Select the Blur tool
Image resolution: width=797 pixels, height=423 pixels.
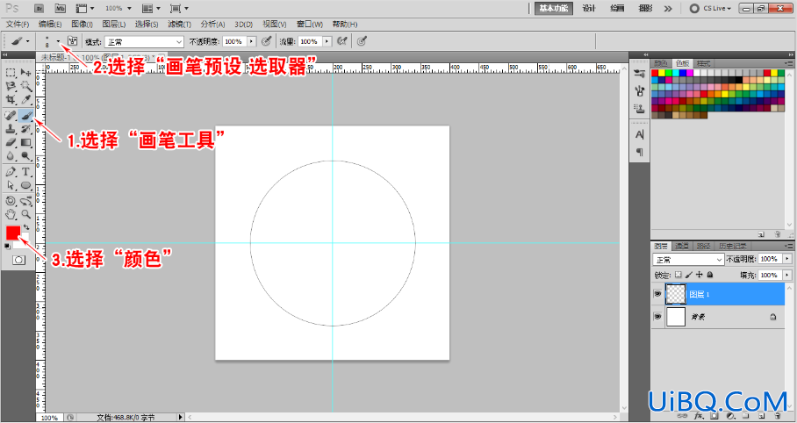coord(11,155)
